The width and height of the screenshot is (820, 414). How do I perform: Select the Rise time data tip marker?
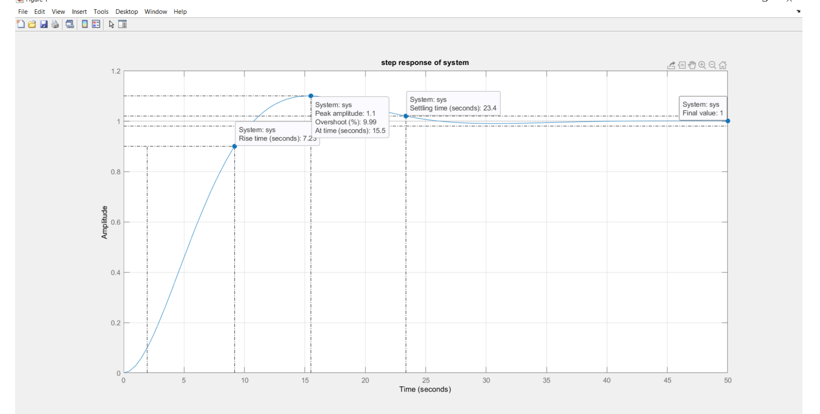point(235,145)
